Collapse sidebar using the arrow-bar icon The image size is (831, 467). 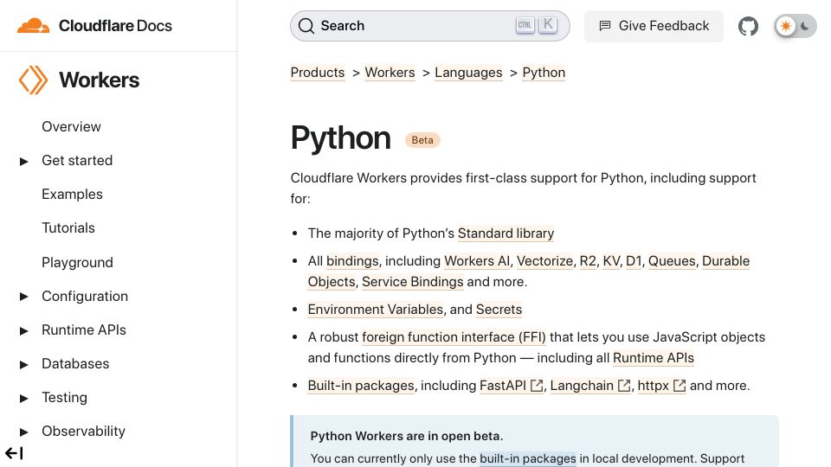[x=14, y=453]
